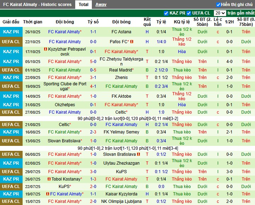Click the 5-0 score against FC Zhetysu Taldykorgan

[93, 61]
